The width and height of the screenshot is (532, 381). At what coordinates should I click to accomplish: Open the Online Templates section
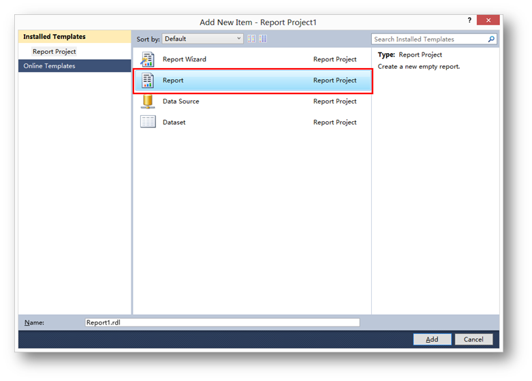[75, 66]
